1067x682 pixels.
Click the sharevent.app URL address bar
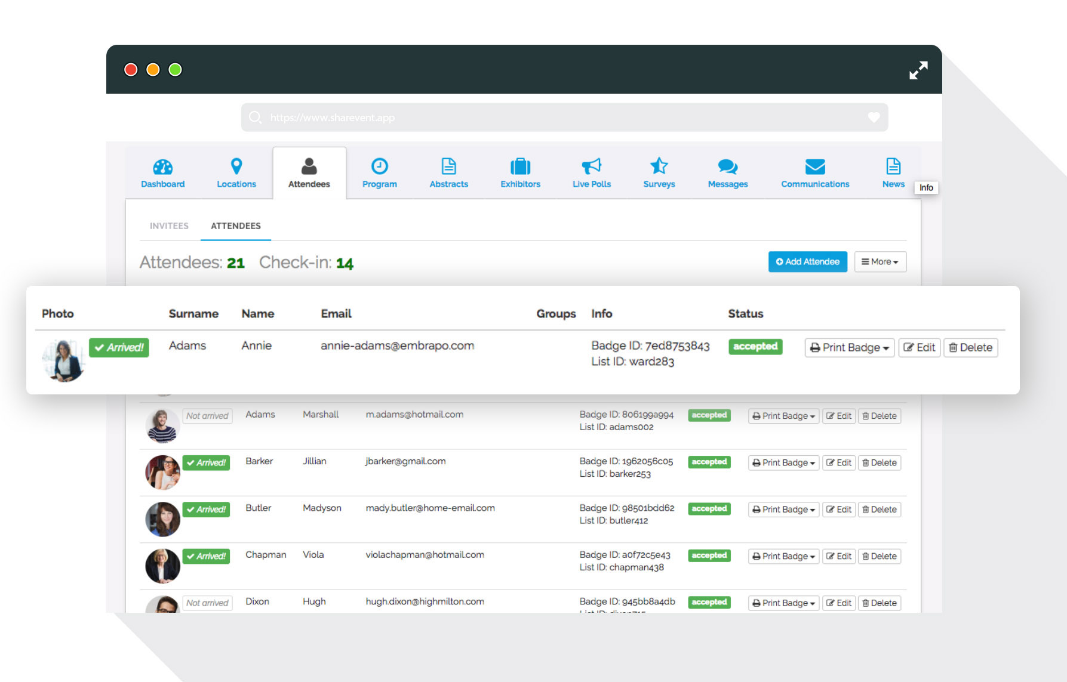point(564,118)
